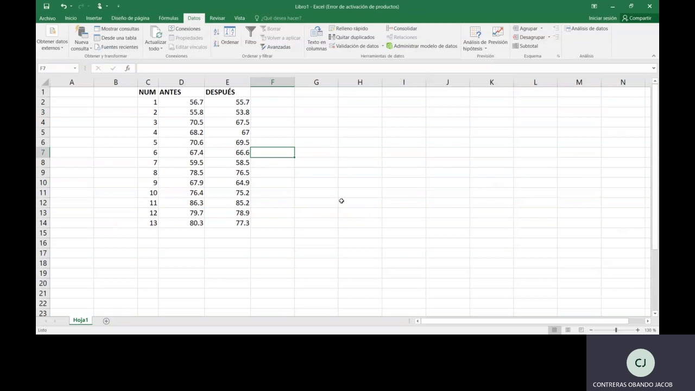The width and height of the screenshot is (695, 391).
Task: Click the Undo arrow icon
Action: tap(64, 7)
